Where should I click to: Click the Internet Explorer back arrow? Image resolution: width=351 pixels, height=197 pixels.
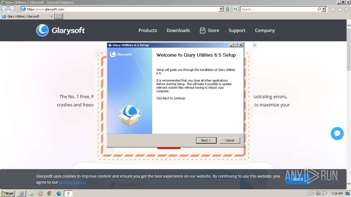pos(4,9)
